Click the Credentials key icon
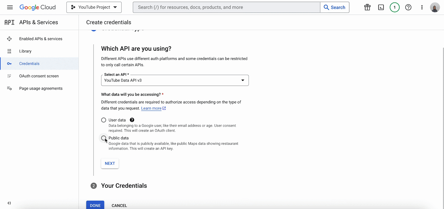The height and width of the screenshot is (209, 444). tap(9, 64)
